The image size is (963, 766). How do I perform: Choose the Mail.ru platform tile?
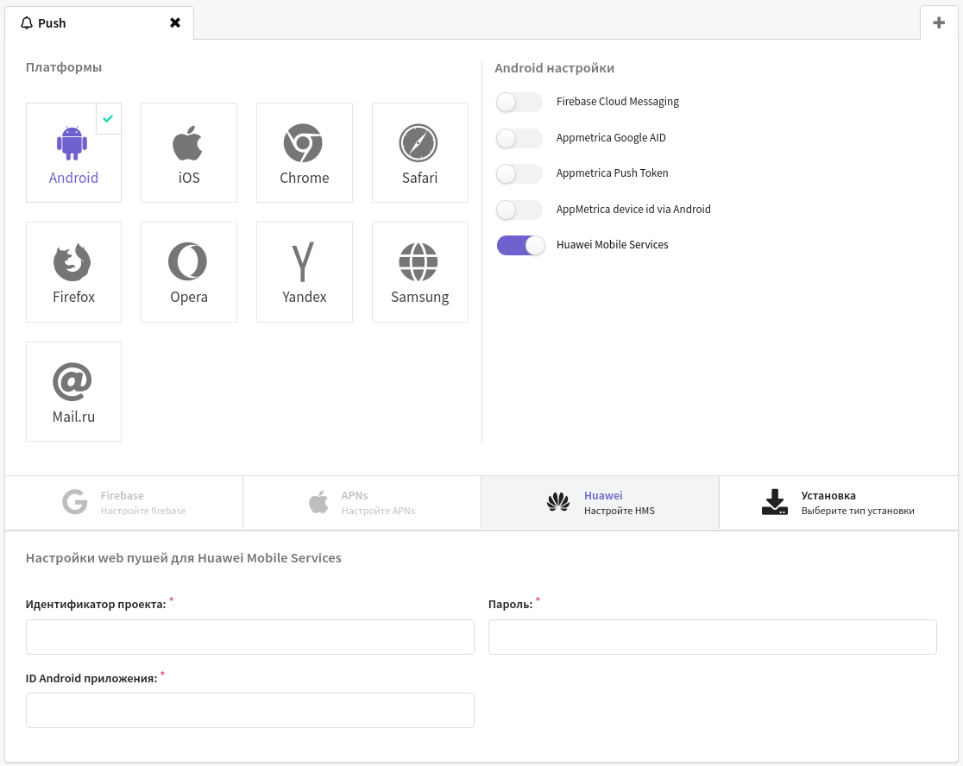click(x=73, y=392)
